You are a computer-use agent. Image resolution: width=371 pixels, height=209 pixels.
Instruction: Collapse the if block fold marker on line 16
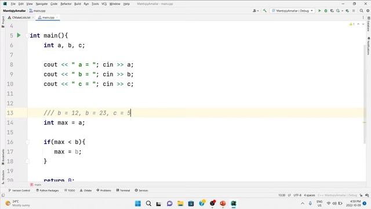point(27,142)
